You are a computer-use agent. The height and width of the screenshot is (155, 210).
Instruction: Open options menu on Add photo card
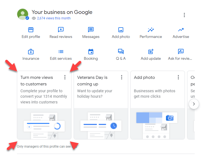click(x=178, y=77)
